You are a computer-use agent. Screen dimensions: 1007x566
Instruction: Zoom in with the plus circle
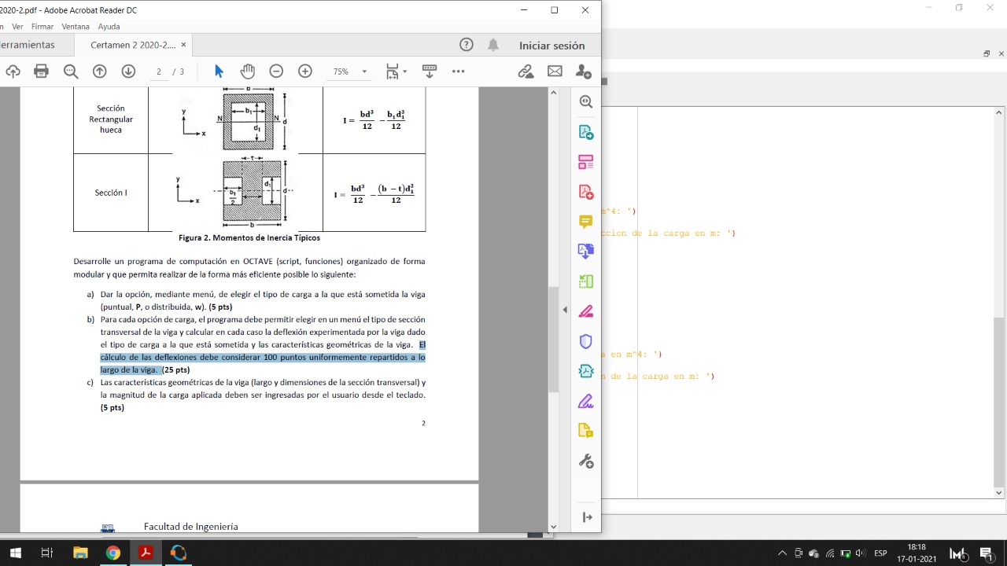tap(305, 72)
